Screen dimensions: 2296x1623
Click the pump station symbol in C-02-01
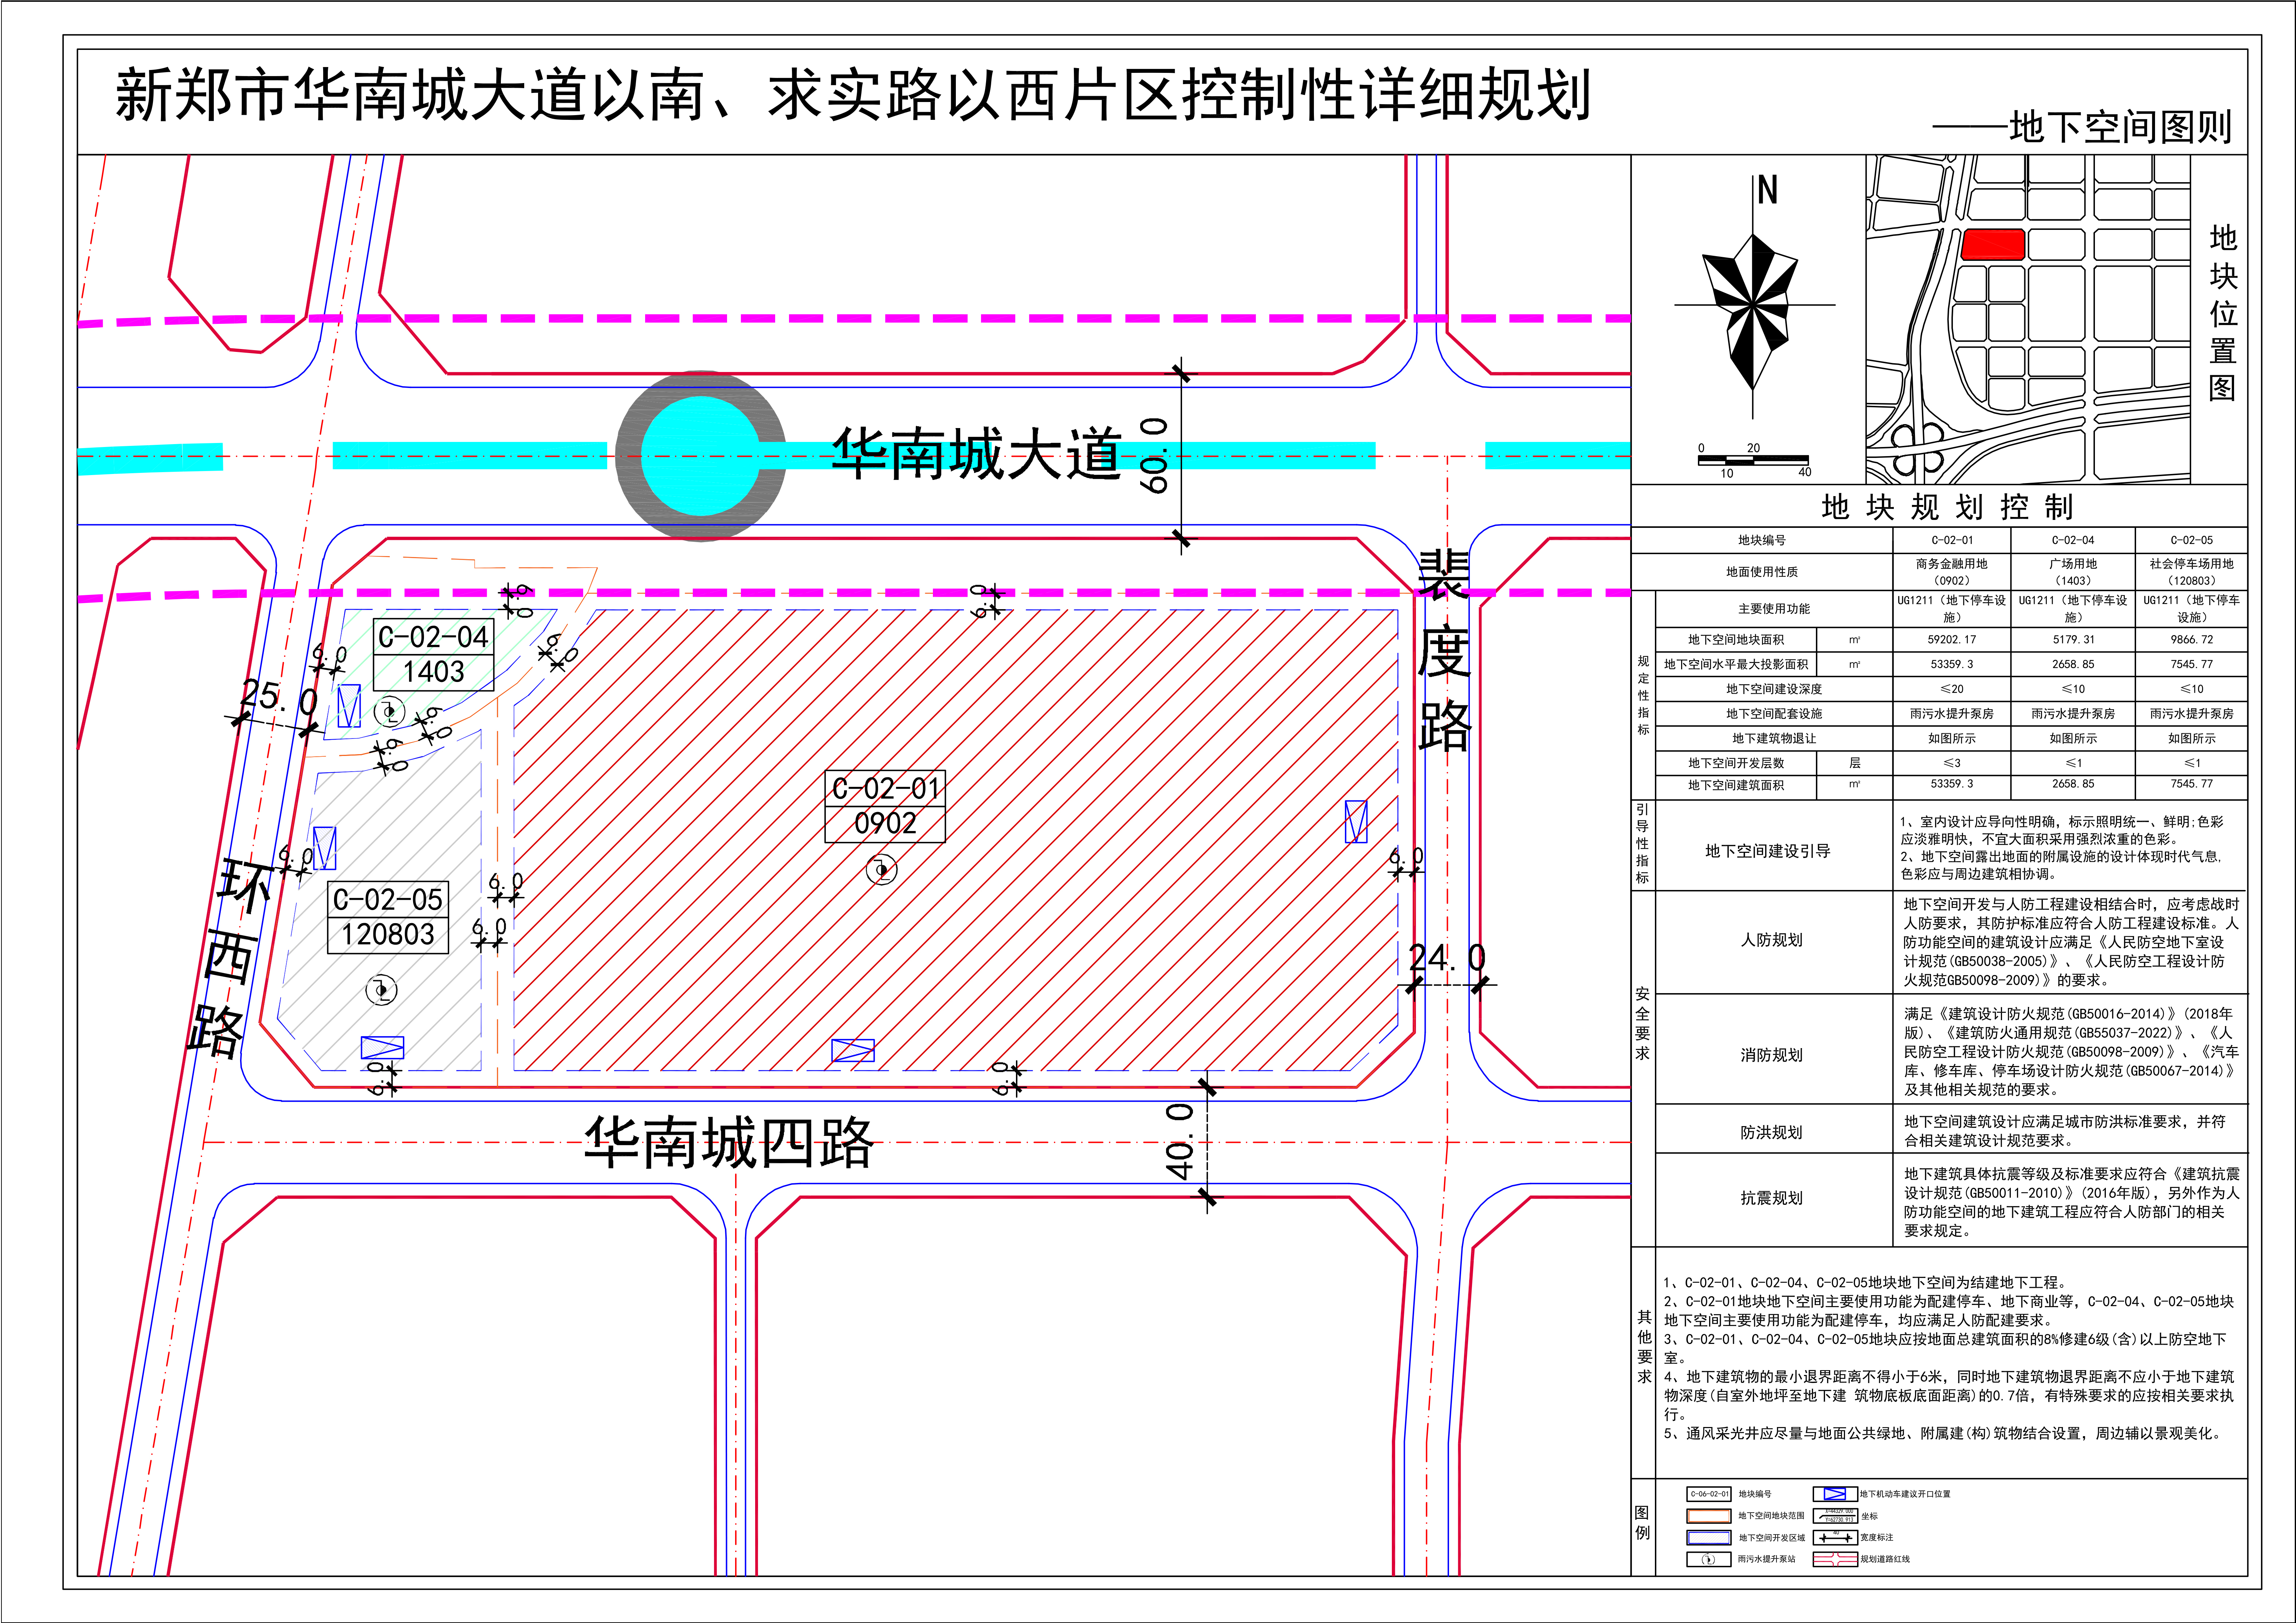881,870
